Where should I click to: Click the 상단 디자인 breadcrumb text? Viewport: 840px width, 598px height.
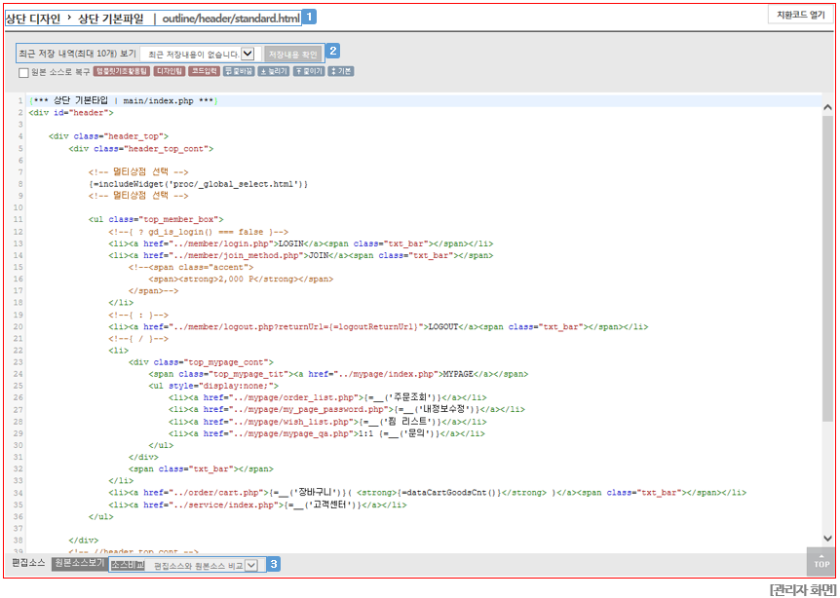[x=33, y=19]
